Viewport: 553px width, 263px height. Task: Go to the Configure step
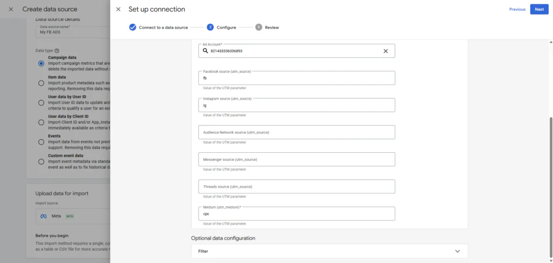(226, 27)
